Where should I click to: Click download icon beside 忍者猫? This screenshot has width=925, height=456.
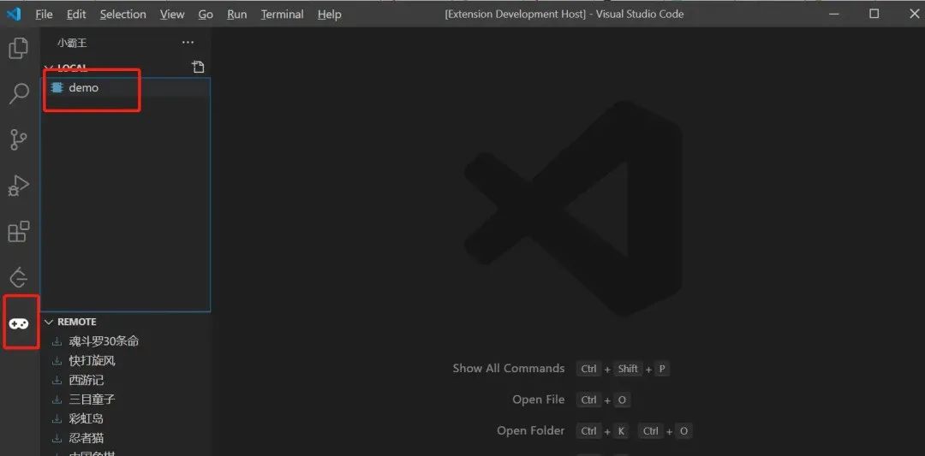[57, 438]
